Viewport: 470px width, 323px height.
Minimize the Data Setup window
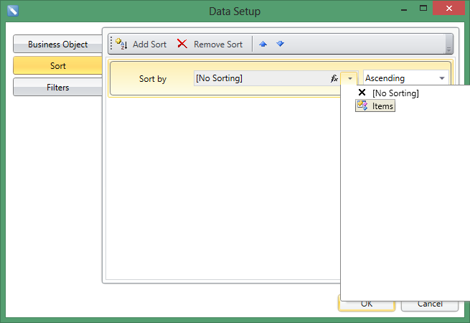(x=404, y=9)
